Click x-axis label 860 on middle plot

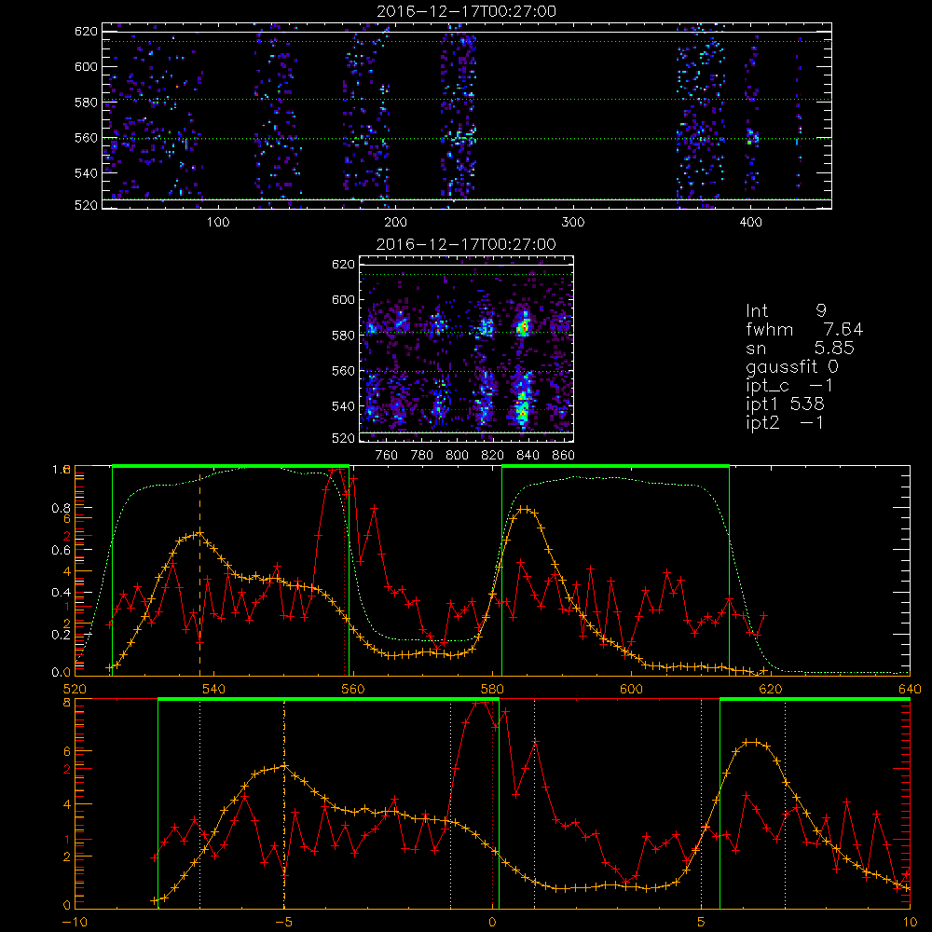(x=563, y=456)
